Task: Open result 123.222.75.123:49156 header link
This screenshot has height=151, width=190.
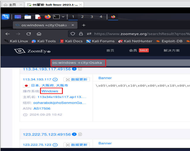Action: (x=47, y=134)
